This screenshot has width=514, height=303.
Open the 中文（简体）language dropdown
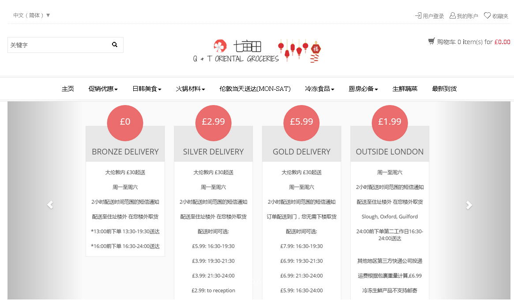(x=31, y=15)
